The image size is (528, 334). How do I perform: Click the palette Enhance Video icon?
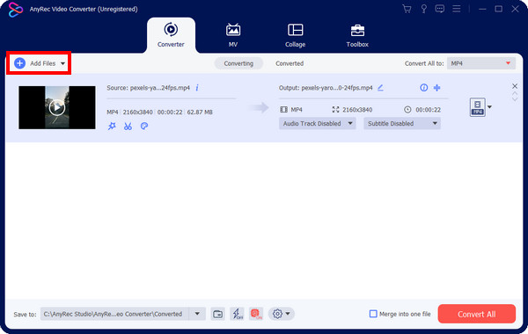click(144, 127)
